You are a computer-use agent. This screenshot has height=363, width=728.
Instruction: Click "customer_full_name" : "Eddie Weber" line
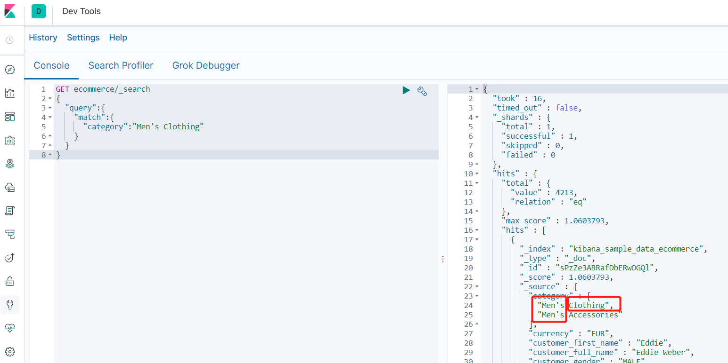611,352
